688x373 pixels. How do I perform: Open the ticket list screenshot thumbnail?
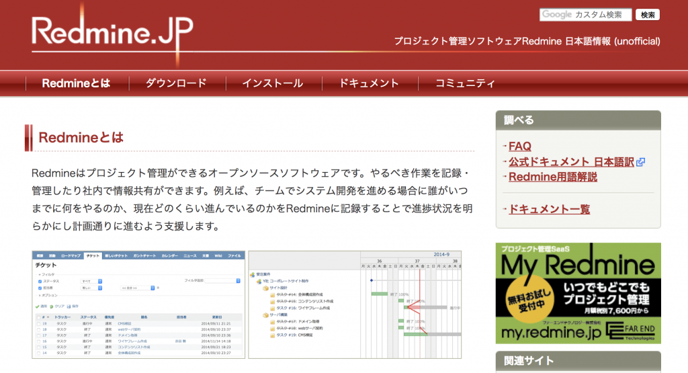tap(138, 304)
